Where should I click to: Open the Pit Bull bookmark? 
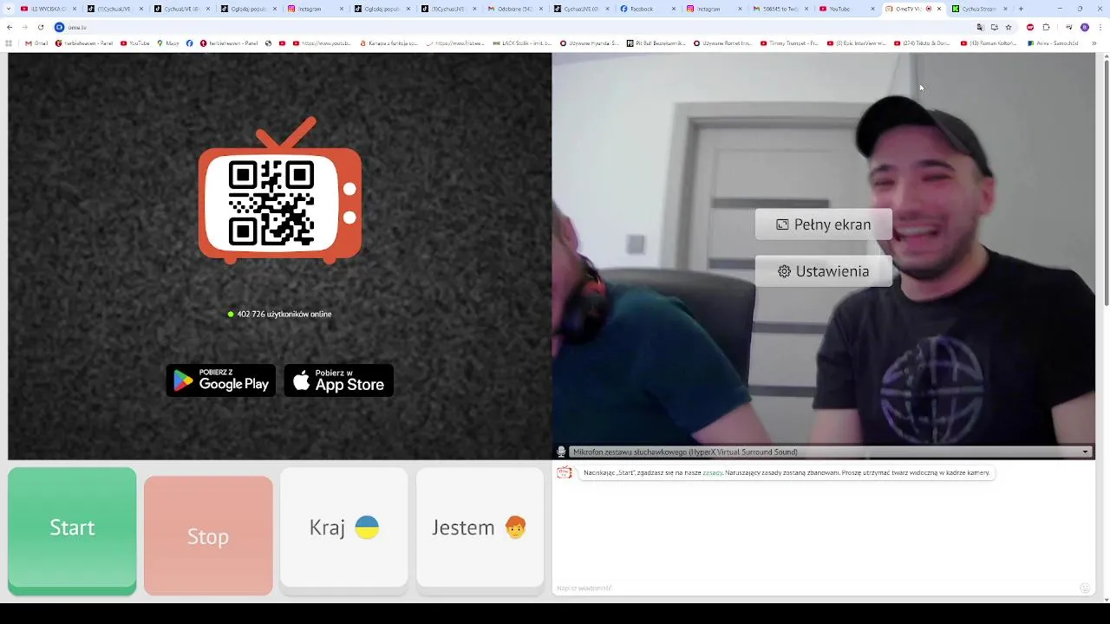(x=656, y=42)
